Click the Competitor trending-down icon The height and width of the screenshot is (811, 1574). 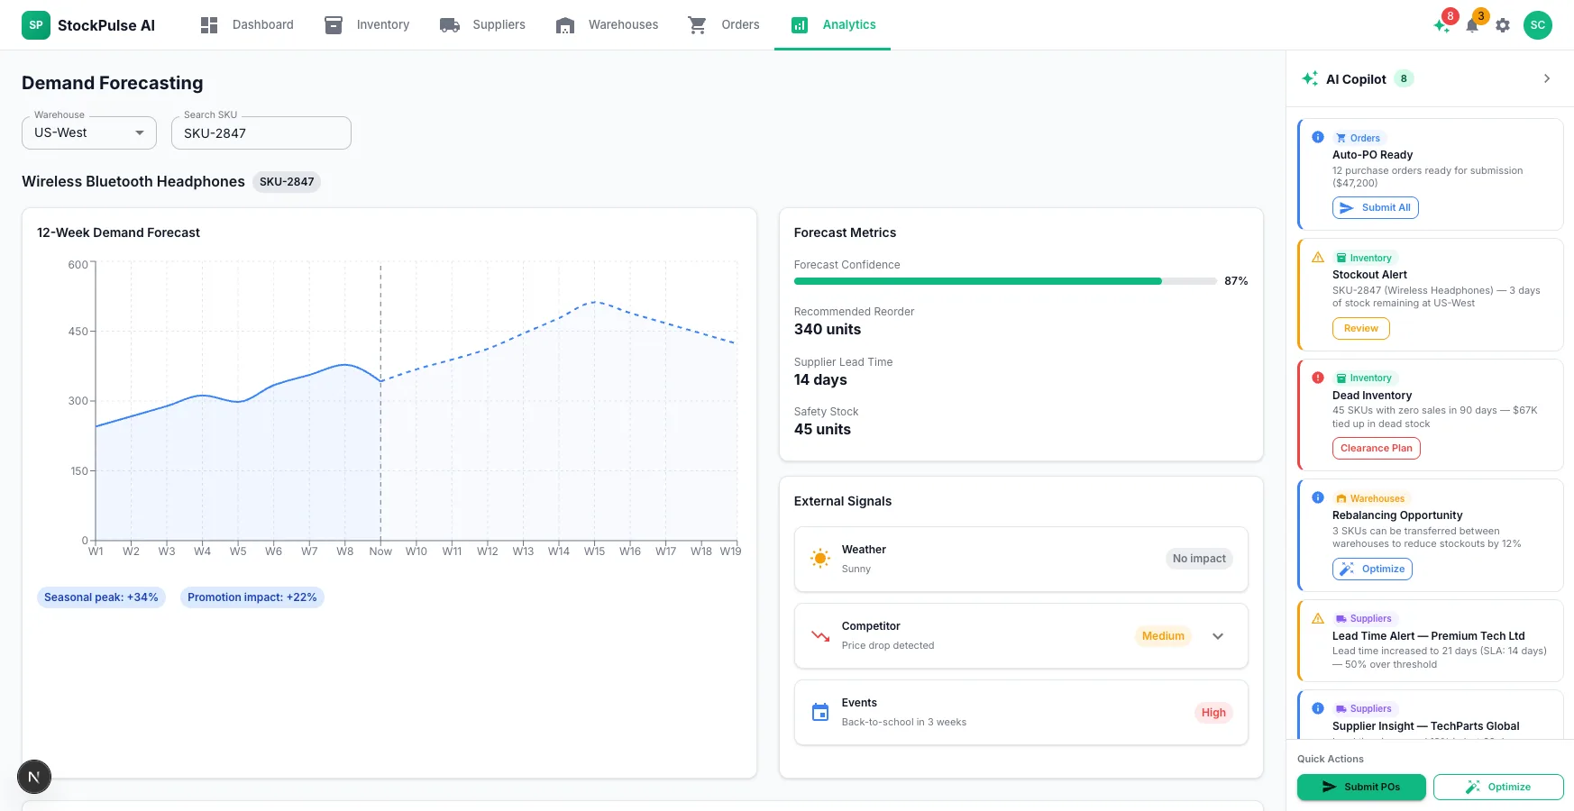coord(820,635)
